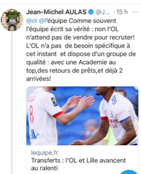Open the Jean-Michel AULAS display name
This screenshot has width=141, height=174.
tap(56, 12)
